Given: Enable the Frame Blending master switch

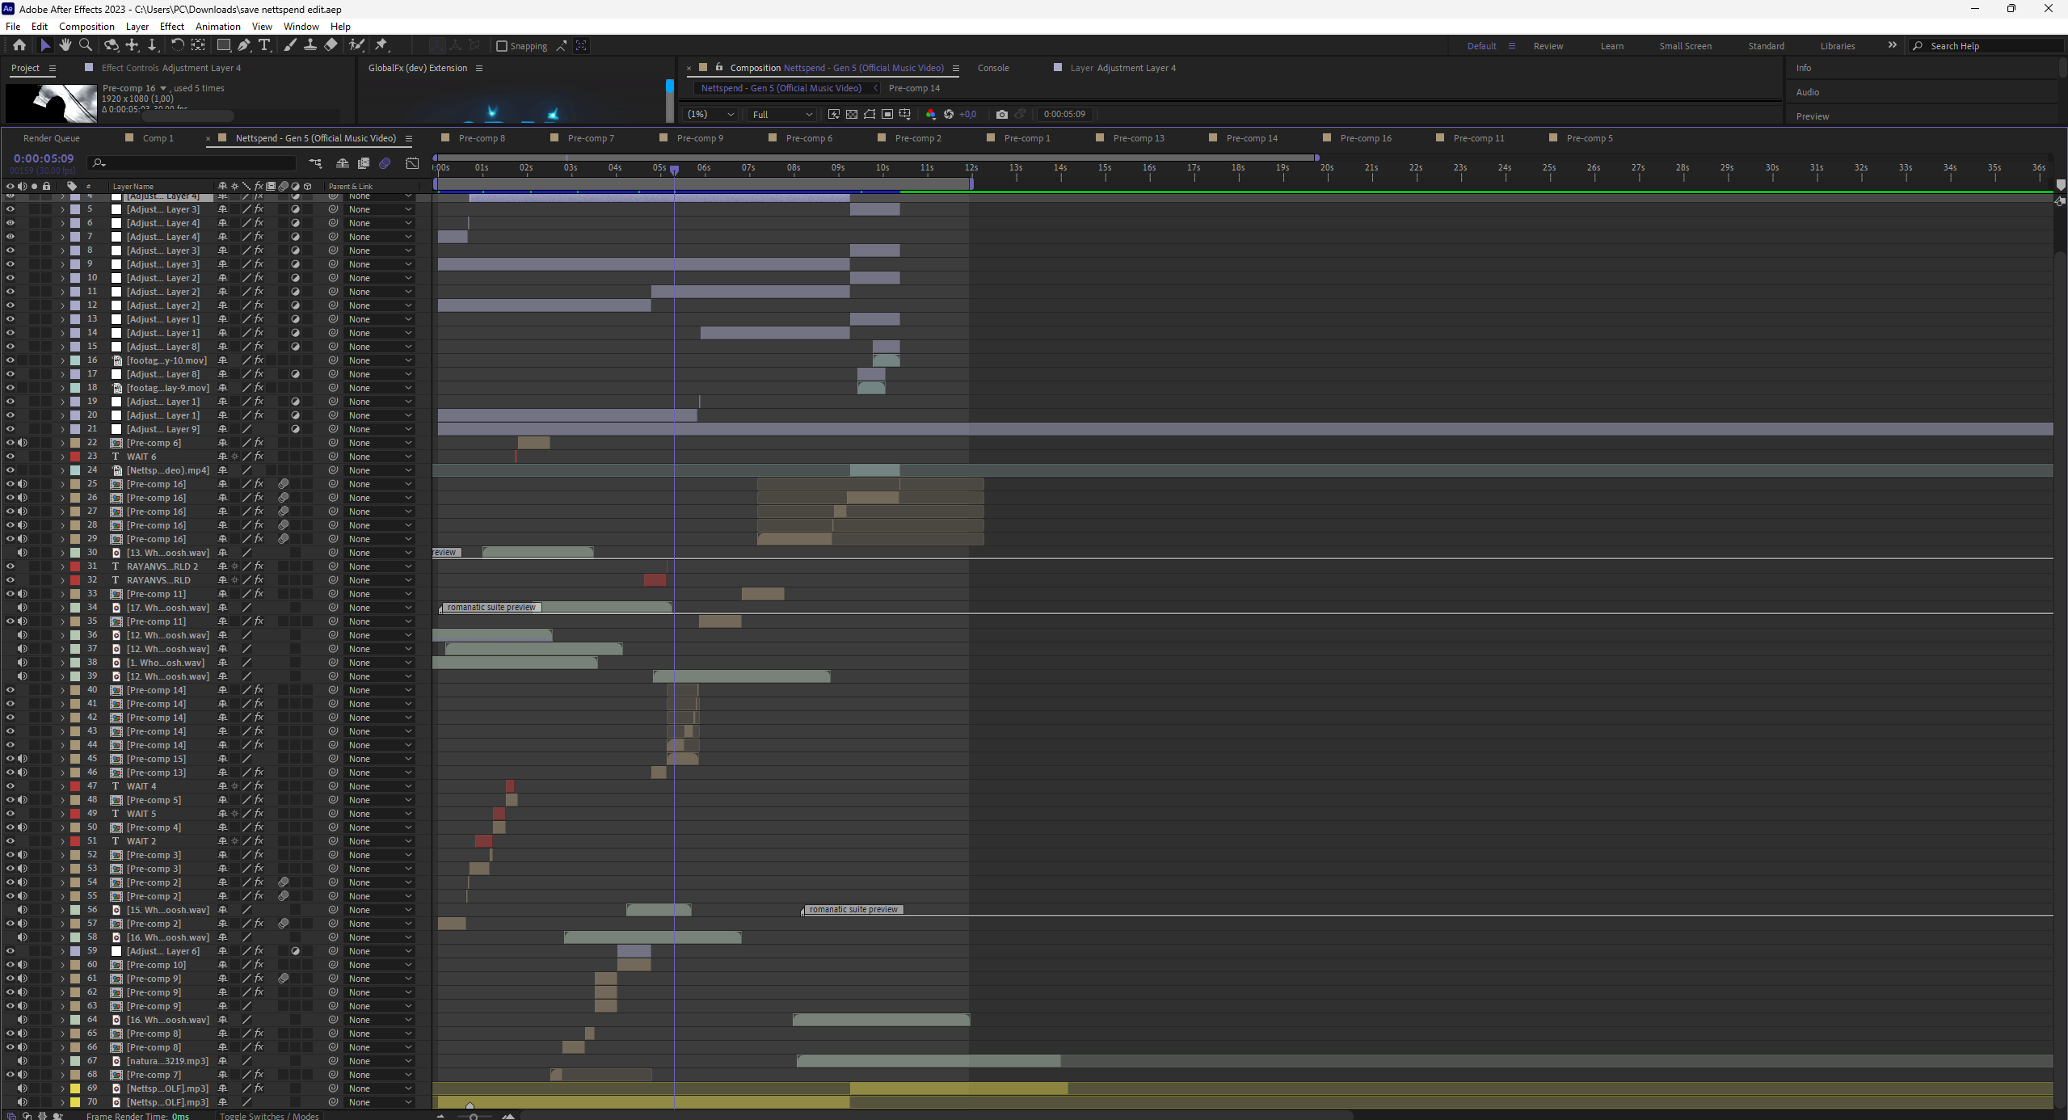Looking at the screenshot, I should click(x=364, y=163).
